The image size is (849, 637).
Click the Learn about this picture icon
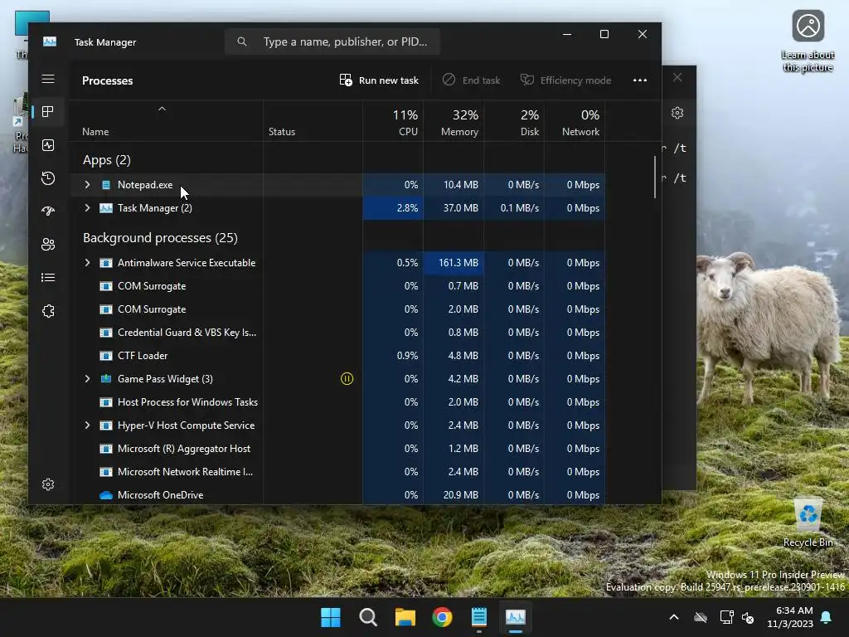point(808,41)
